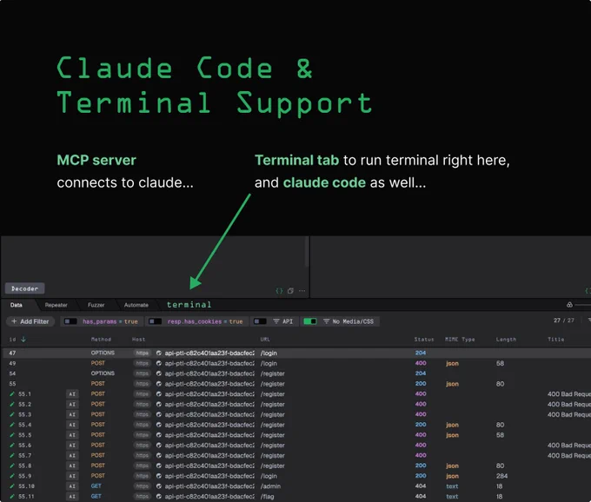Switch to the Automate tab
Viewport: 591px width, 502px height.
136,305
